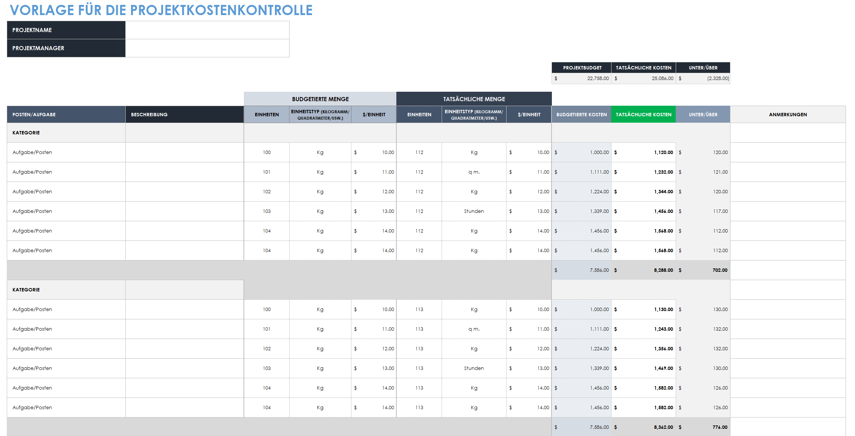
Task: Click 'Stunden' unit type in first category
Action: click(x=474, y=211)
